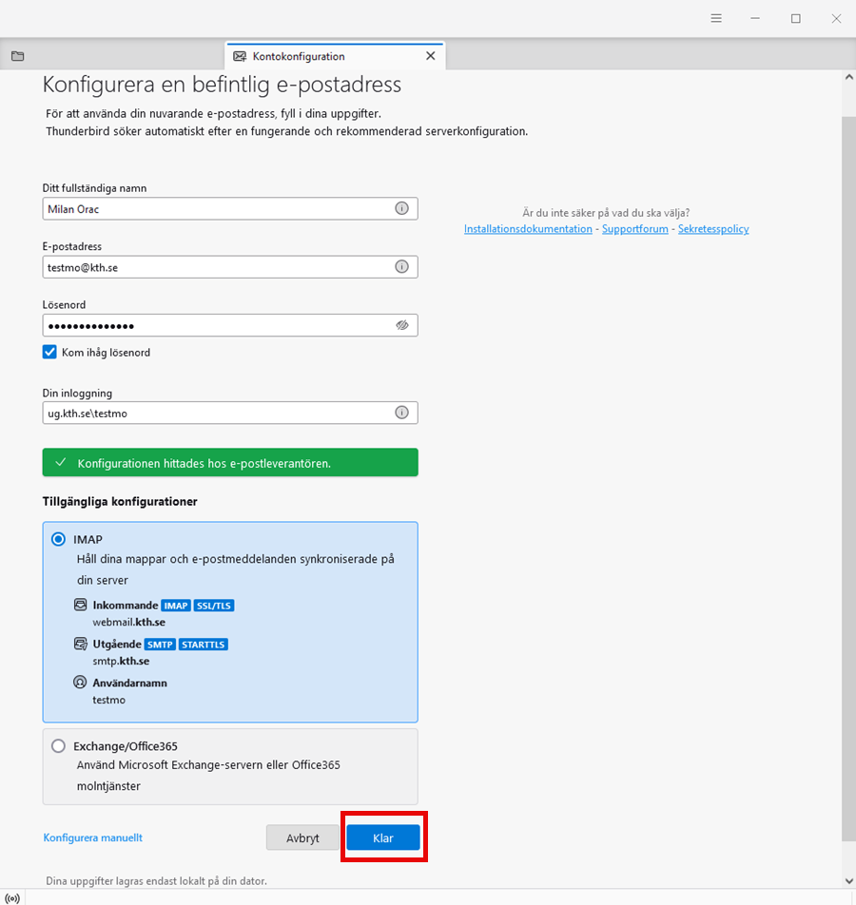Open Konfigurera manuellt link
Image resolution: width=856 pixels, height=905 pixels.
pyautogui.click(x=92, y=838)
